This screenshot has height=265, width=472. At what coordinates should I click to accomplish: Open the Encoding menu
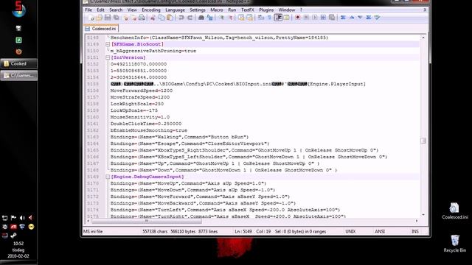(x=150, y=10)
